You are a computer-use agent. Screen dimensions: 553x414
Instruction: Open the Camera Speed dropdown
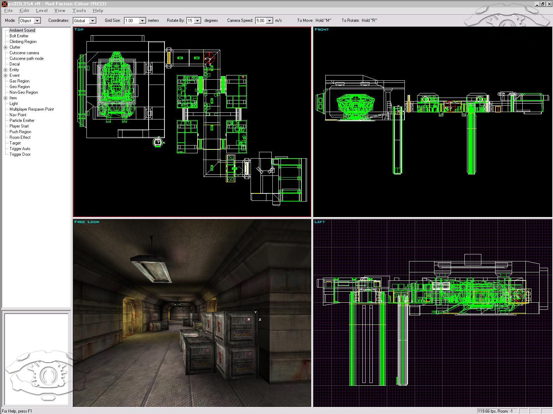(269, 20)
